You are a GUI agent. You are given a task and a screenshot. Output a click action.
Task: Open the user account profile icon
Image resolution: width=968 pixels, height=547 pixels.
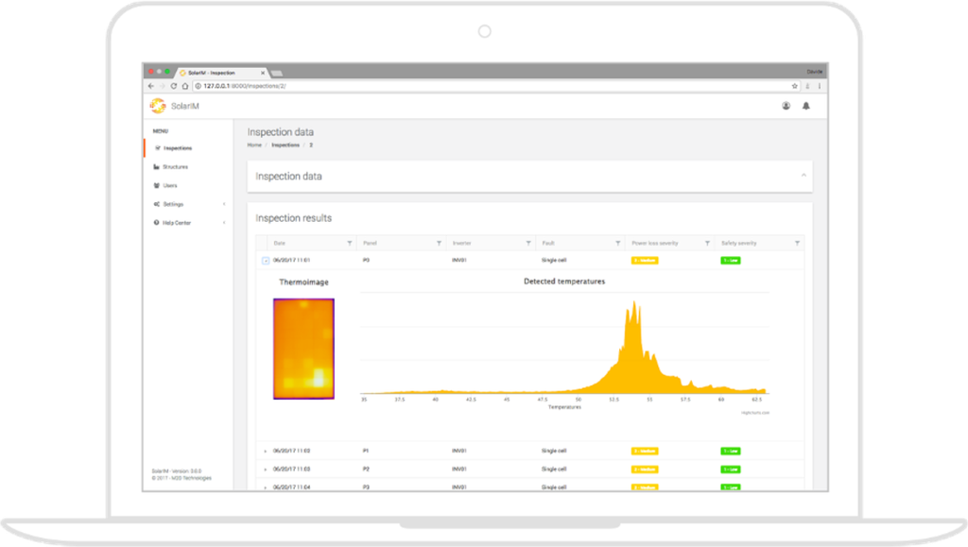[786, 106]
